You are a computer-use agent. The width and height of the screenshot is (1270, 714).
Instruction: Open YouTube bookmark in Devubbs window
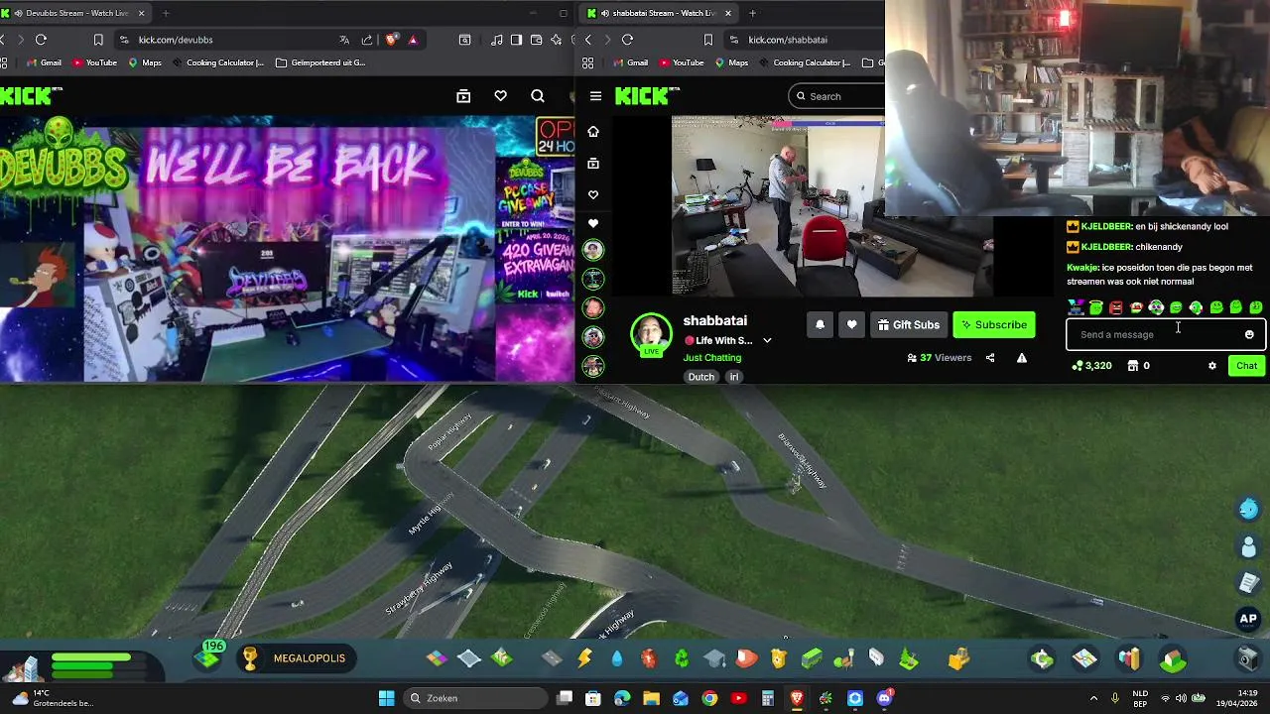coord(94,62)
